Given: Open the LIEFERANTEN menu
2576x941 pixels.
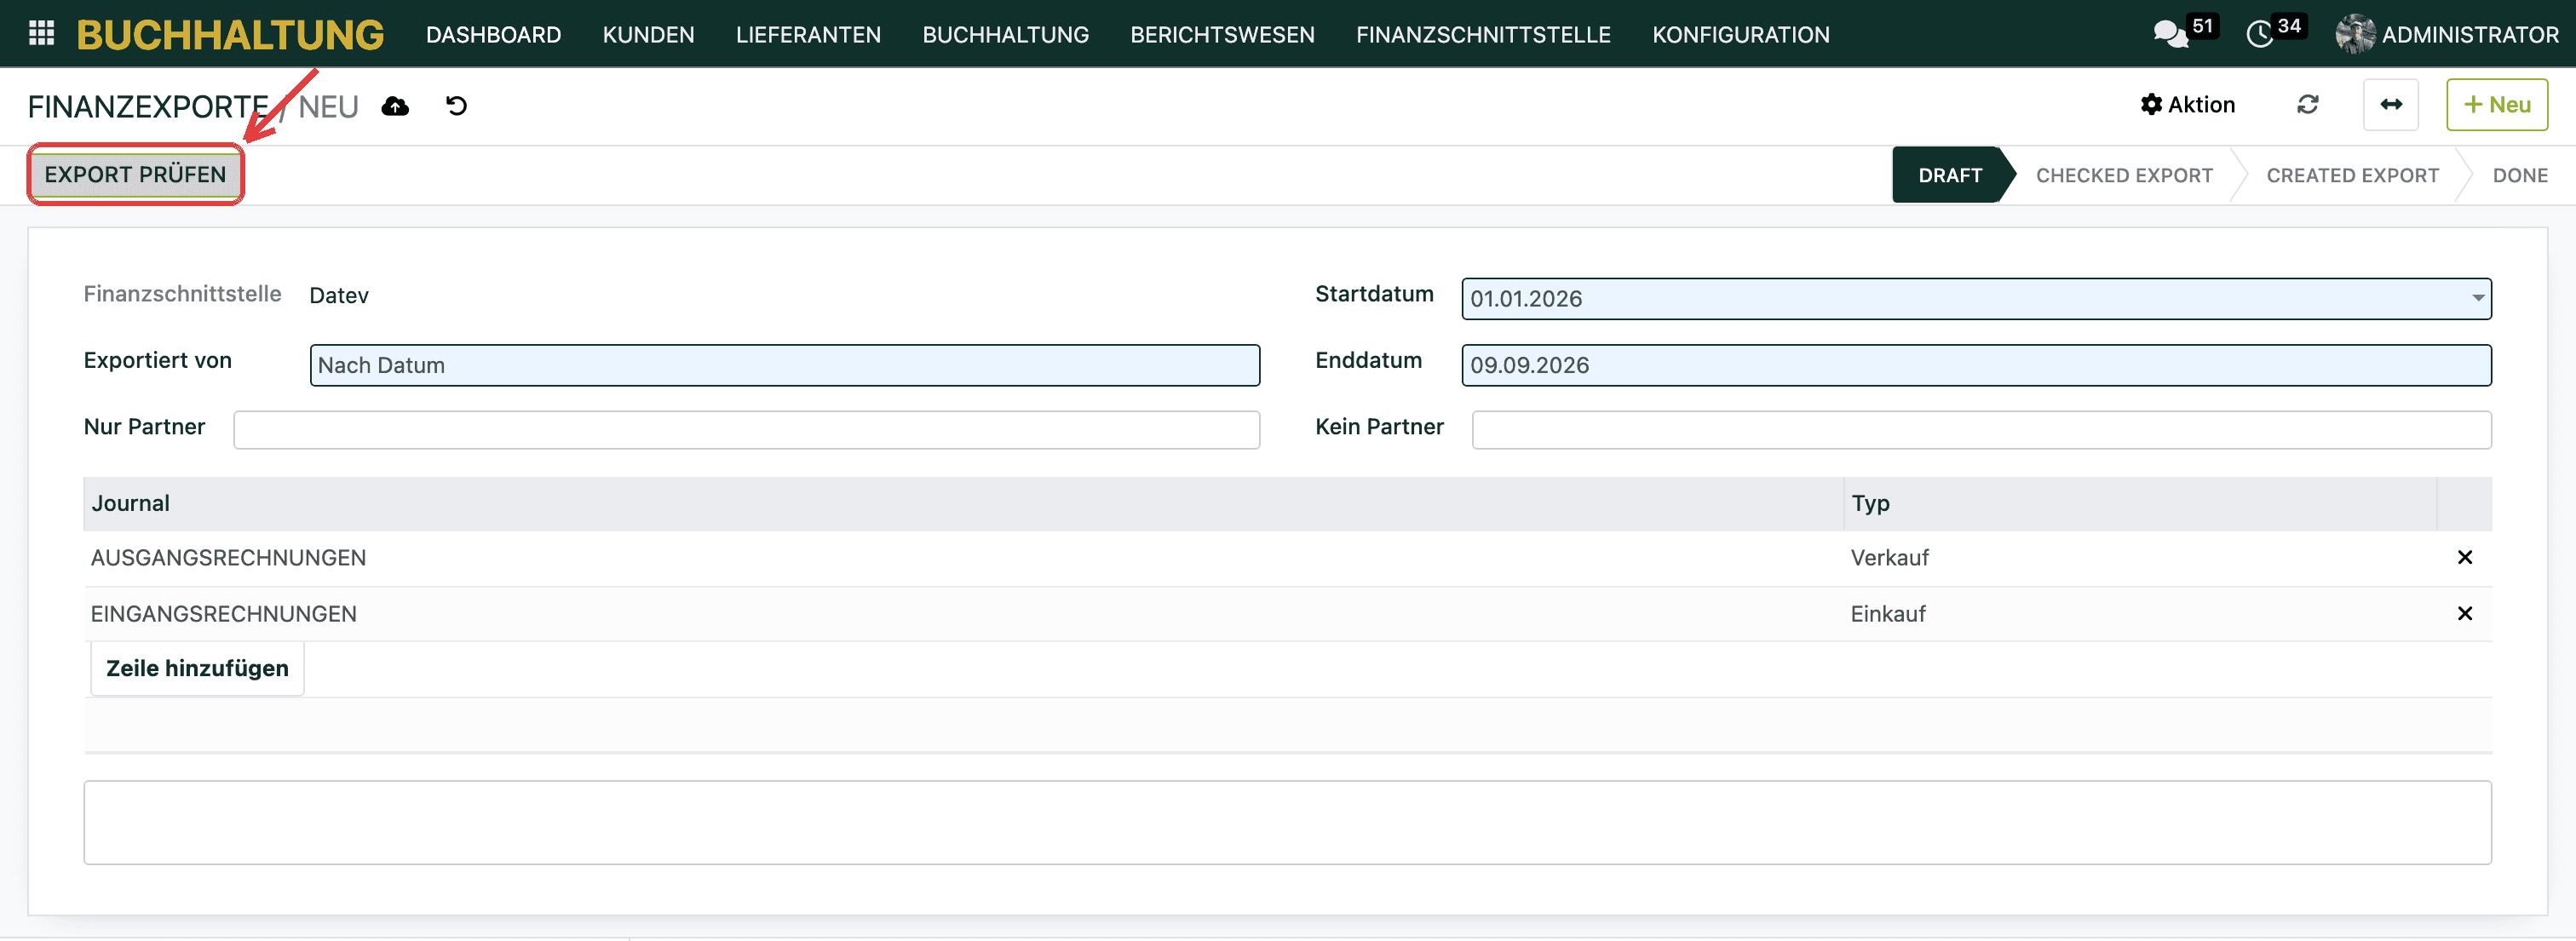Looking at the screenshot, I should coord(809,35).
